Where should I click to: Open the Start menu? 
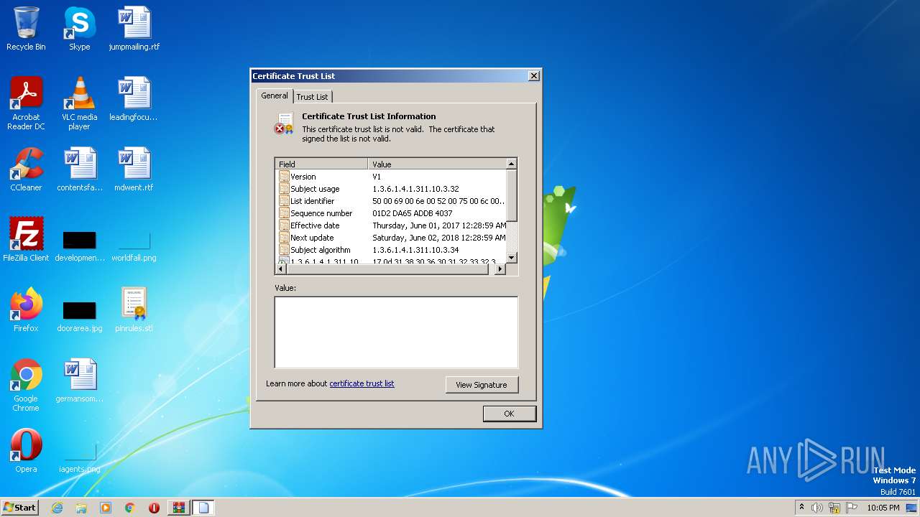(20, 508)
